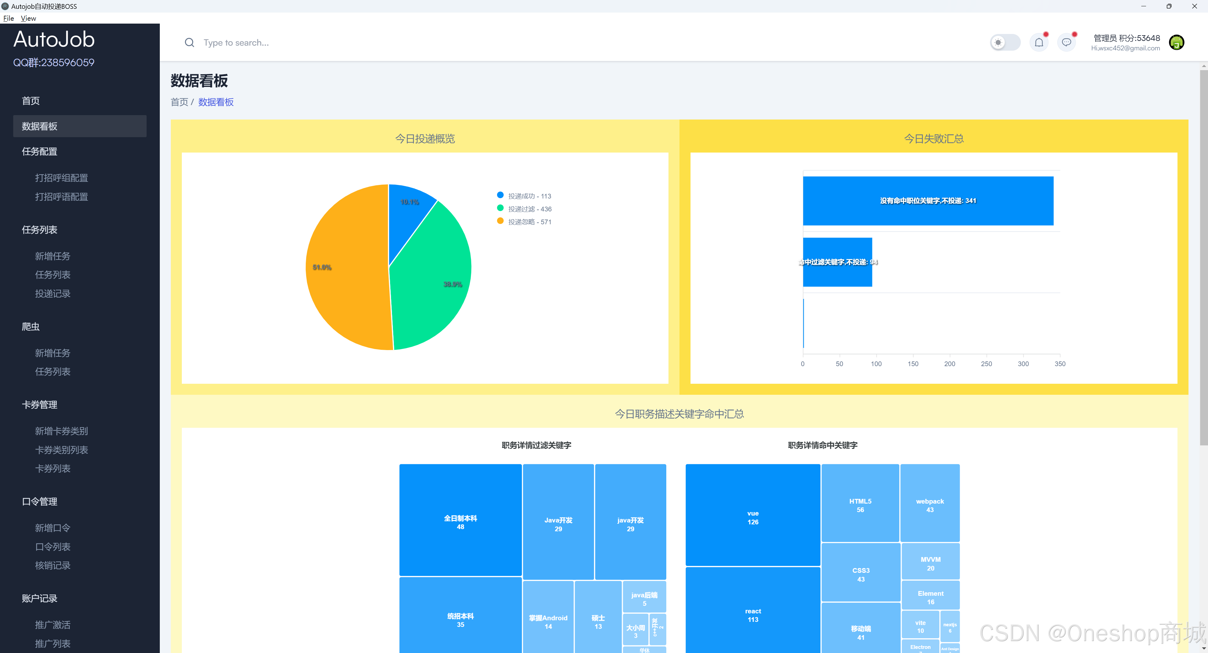1208x653 pixels.
Task: Expand the 卡券管理 sidebar group
Action: (x=39, y=405)
